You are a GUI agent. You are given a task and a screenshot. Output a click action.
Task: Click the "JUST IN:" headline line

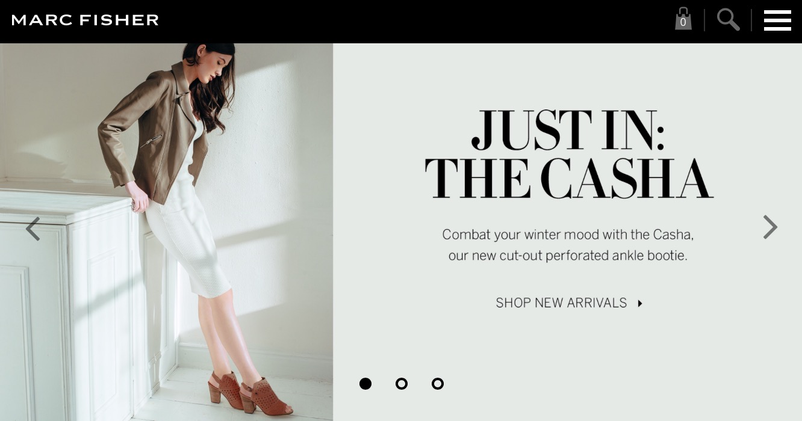coord(568,130)
